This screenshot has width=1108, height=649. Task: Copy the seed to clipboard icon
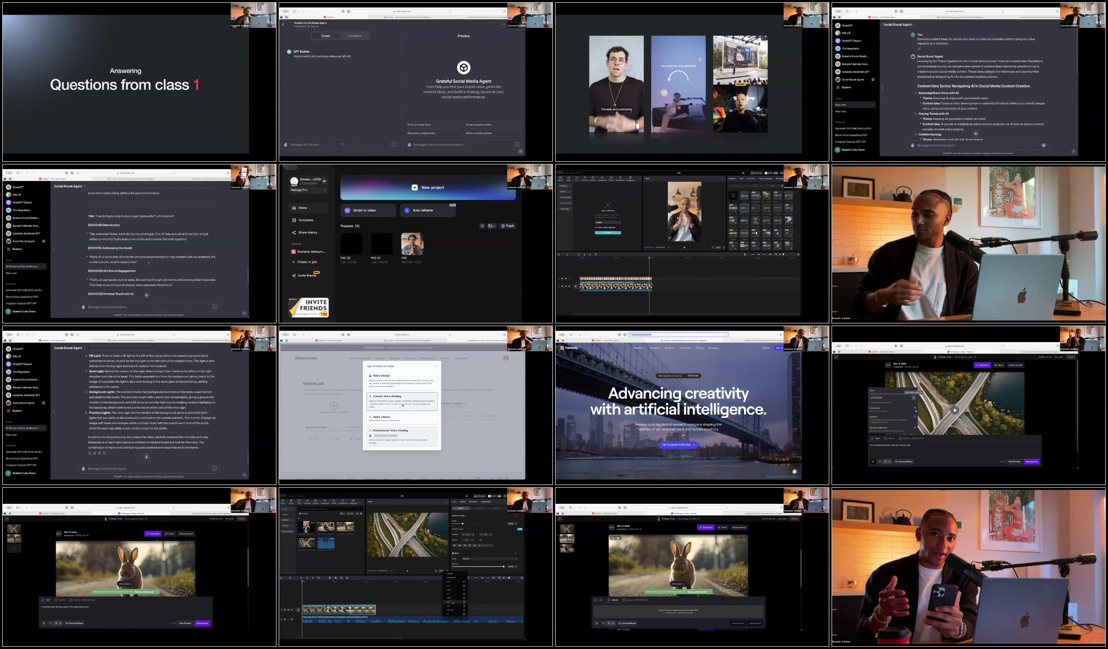[914, 398]
